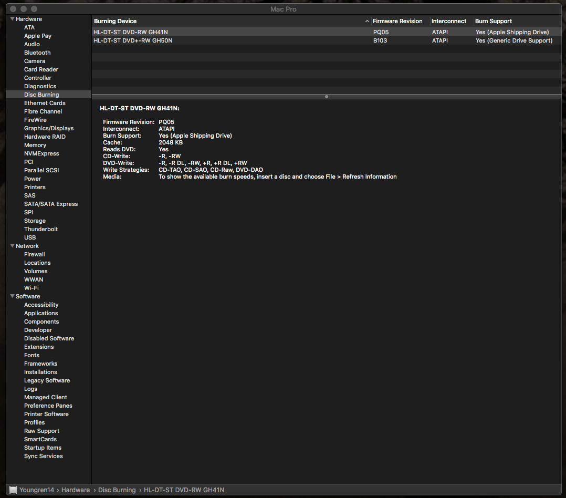Click Hardware in the bottom path bar

(76, 490)
